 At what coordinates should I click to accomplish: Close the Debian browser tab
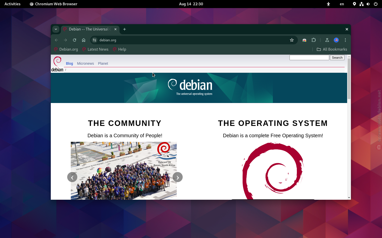[115, 29]
